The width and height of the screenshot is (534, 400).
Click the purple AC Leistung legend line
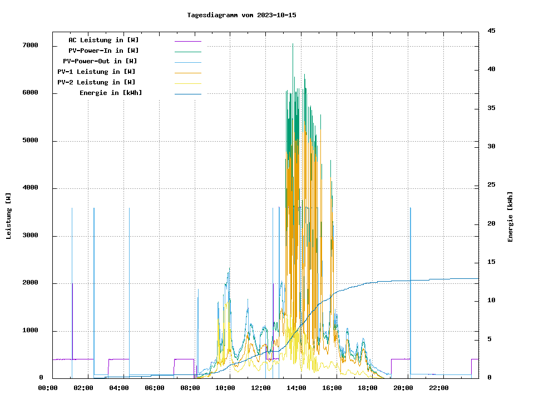click(187, 41)
